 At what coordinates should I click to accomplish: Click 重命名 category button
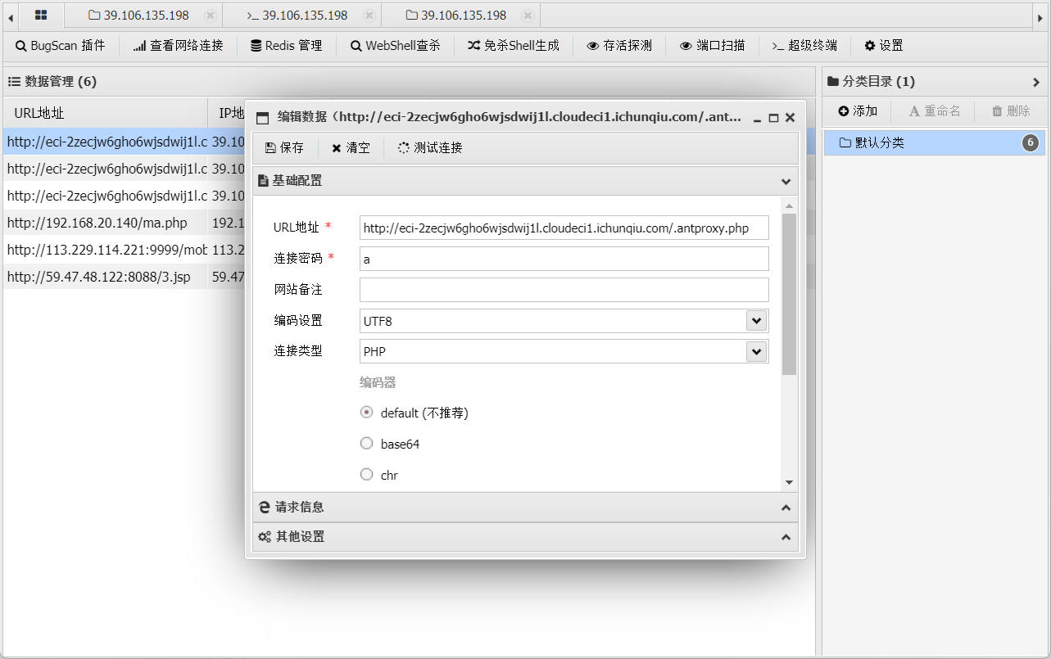click(x=935, y=111)
